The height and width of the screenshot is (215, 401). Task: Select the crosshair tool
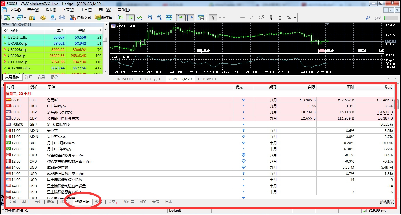(222, 18)
